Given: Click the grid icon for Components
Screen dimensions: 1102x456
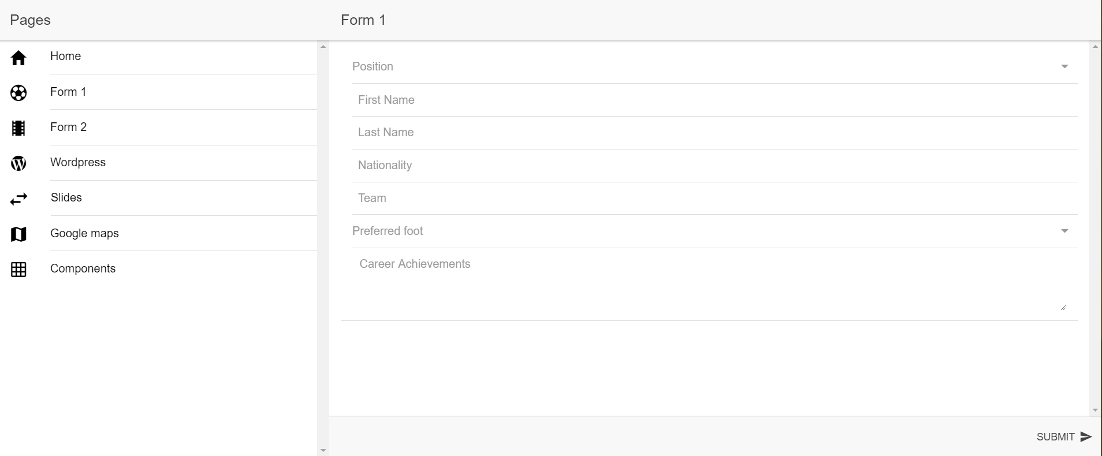Looking at the screenshot, I should point(18,270).
